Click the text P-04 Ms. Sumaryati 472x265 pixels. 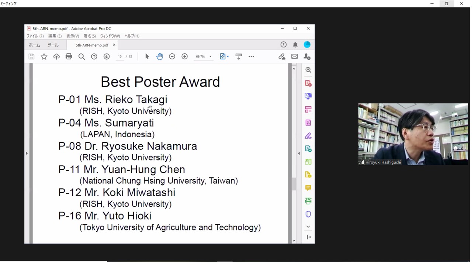tap(106, 123)
